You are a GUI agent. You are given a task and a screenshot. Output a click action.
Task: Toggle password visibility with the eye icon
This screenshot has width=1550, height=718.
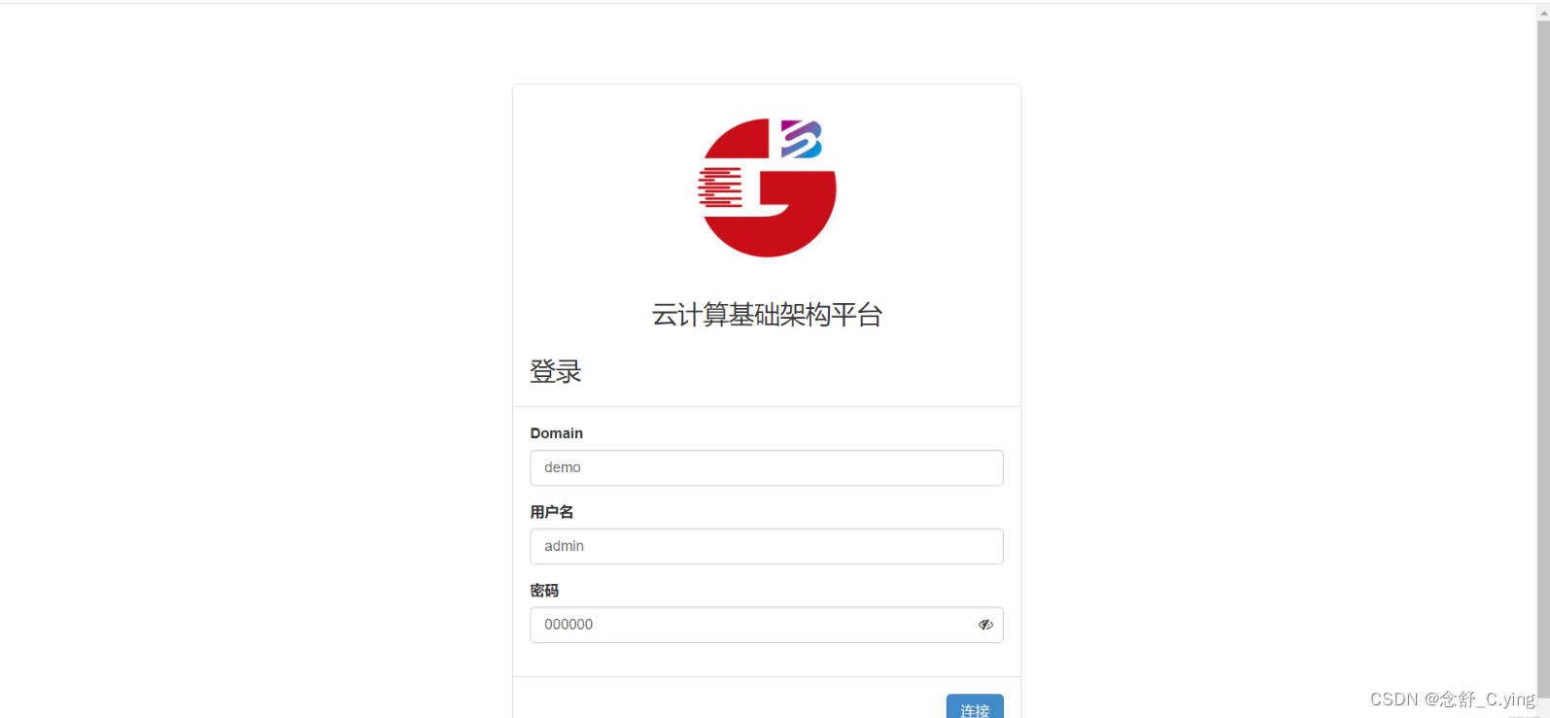click(x=985, y=625)
